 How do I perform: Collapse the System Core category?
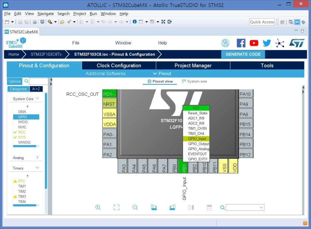pyautogui.click(x=37, y=99)
